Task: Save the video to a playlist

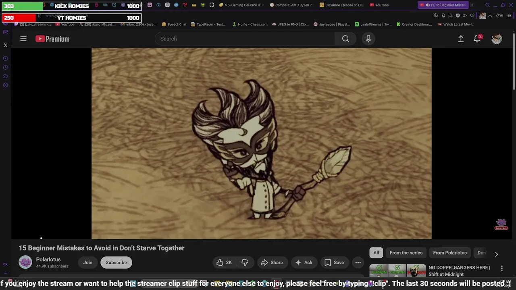Action: click(x=334, y=263)
